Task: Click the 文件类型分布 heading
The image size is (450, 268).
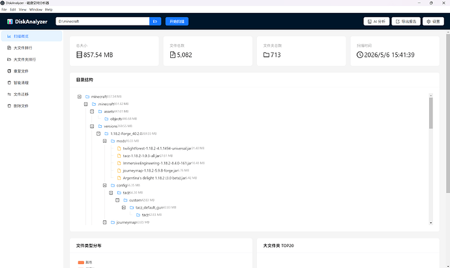Action: pos(89,246)
